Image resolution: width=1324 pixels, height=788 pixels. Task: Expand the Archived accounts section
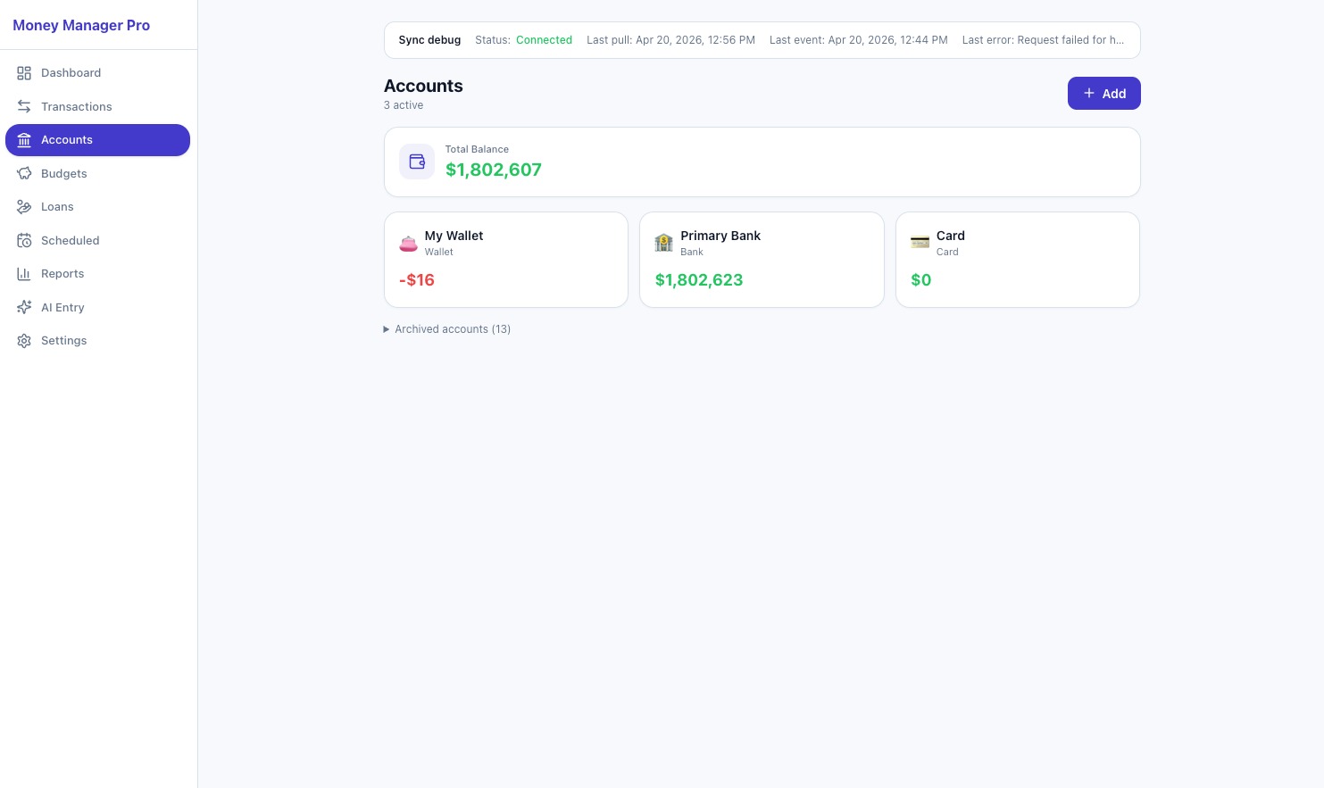coord(446,329)
